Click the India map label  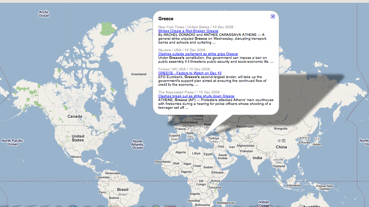click(x=257, y=158)
